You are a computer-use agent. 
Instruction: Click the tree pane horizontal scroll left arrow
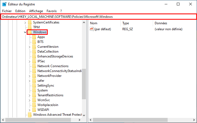pos(3,120)
